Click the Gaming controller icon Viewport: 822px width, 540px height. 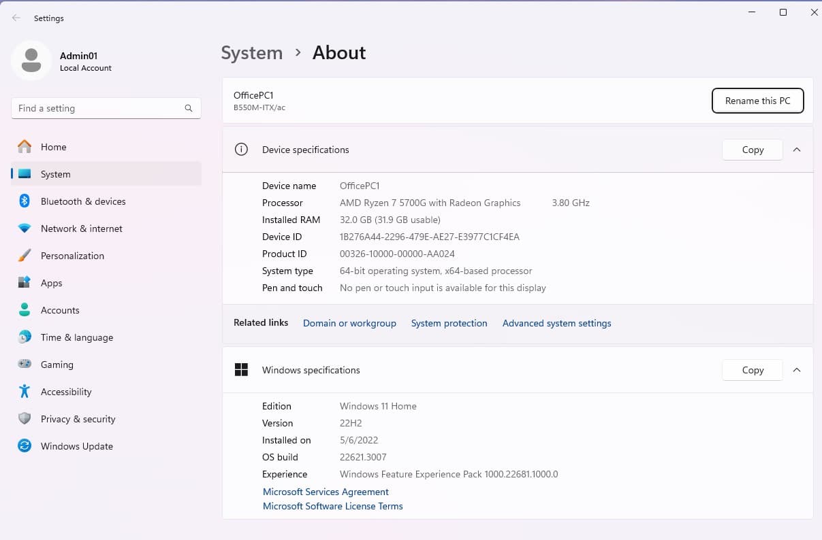click(25, 365)
